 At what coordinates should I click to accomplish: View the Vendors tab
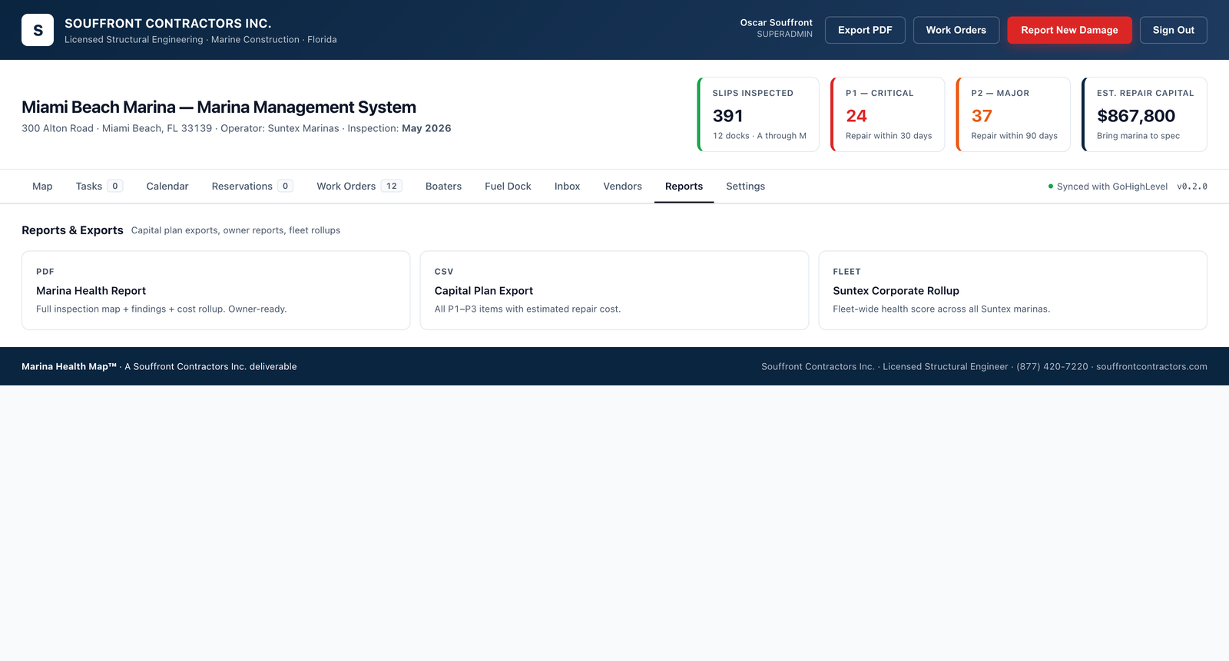pyautogui.click(x=622, y=187)
